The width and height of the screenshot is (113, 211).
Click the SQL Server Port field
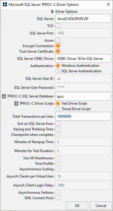coord(83,33)
